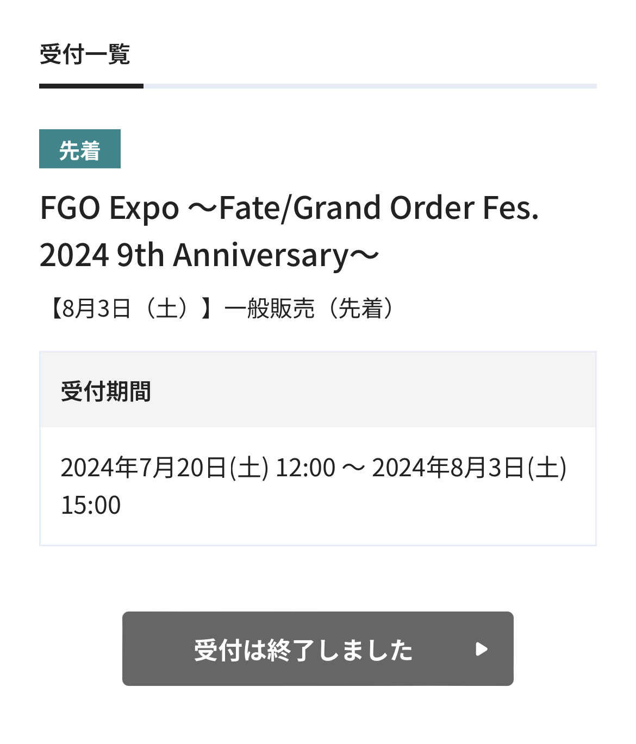Click the start date 2024年7月20日(土) 12:00
Image resolution: width=636 pixels, height=744 pixels.
point(198,468)
